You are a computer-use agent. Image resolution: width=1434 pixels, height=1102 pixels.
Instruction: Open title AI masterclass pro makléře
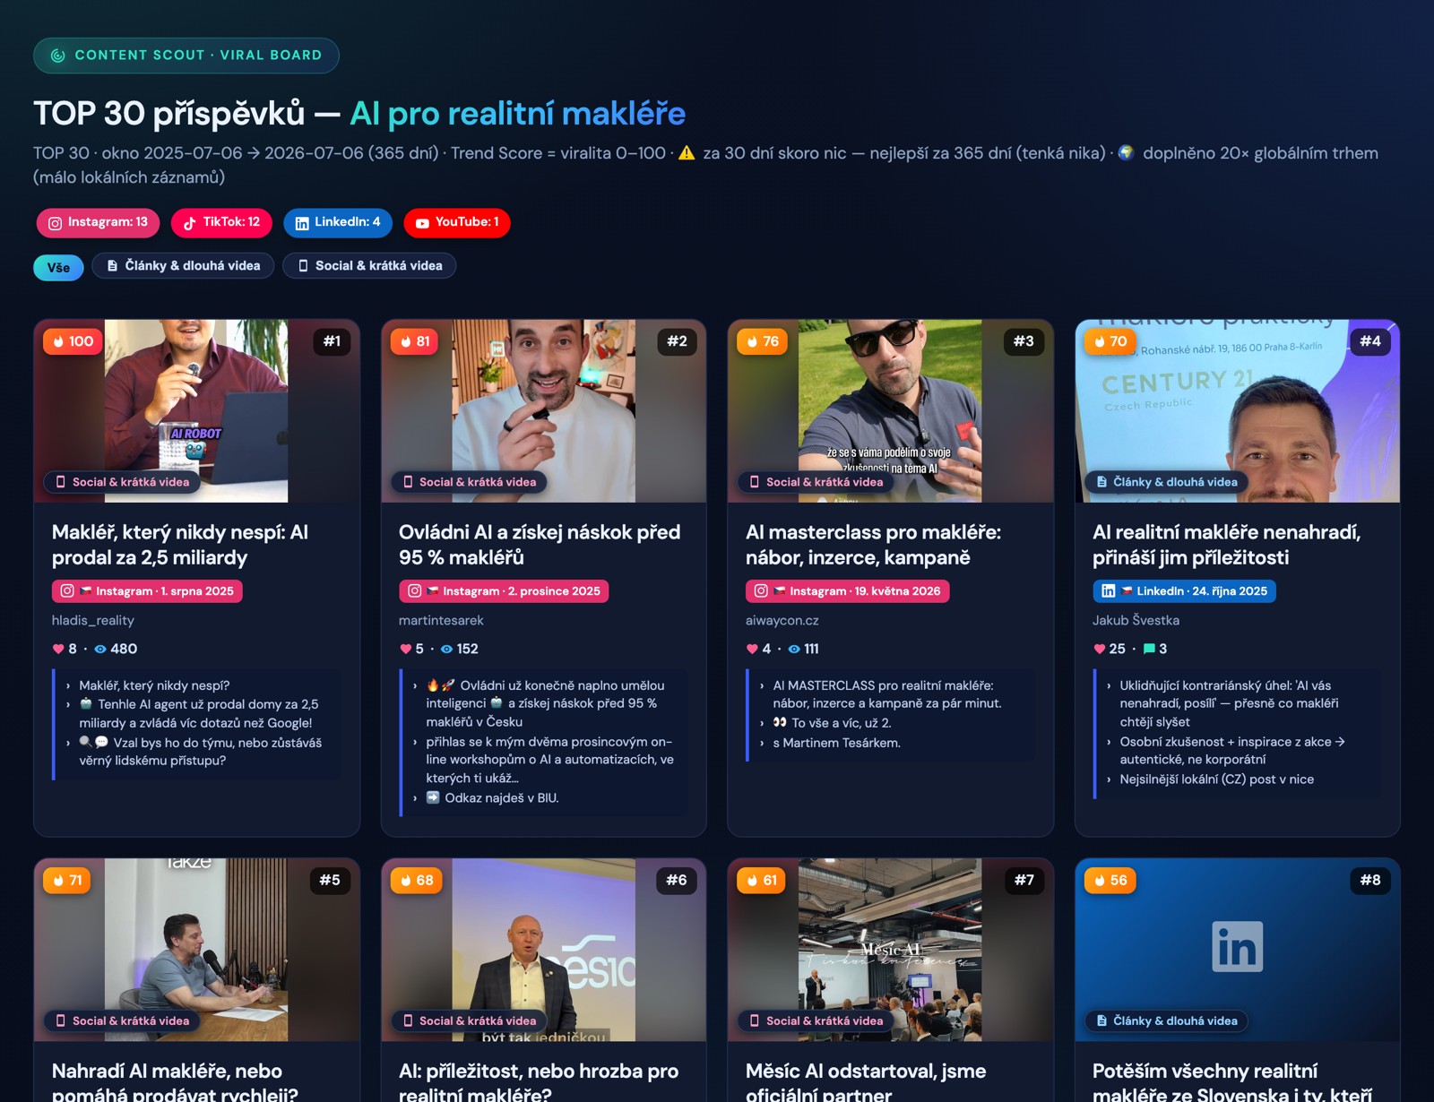873,545
